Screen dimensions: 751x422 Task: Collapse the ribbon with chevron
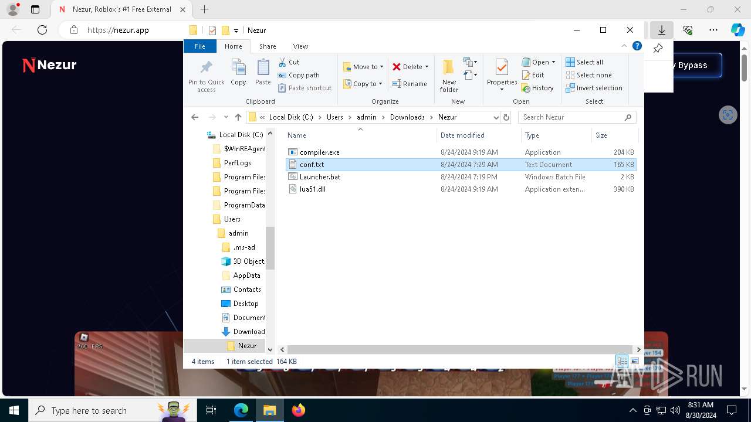point(624,46)
